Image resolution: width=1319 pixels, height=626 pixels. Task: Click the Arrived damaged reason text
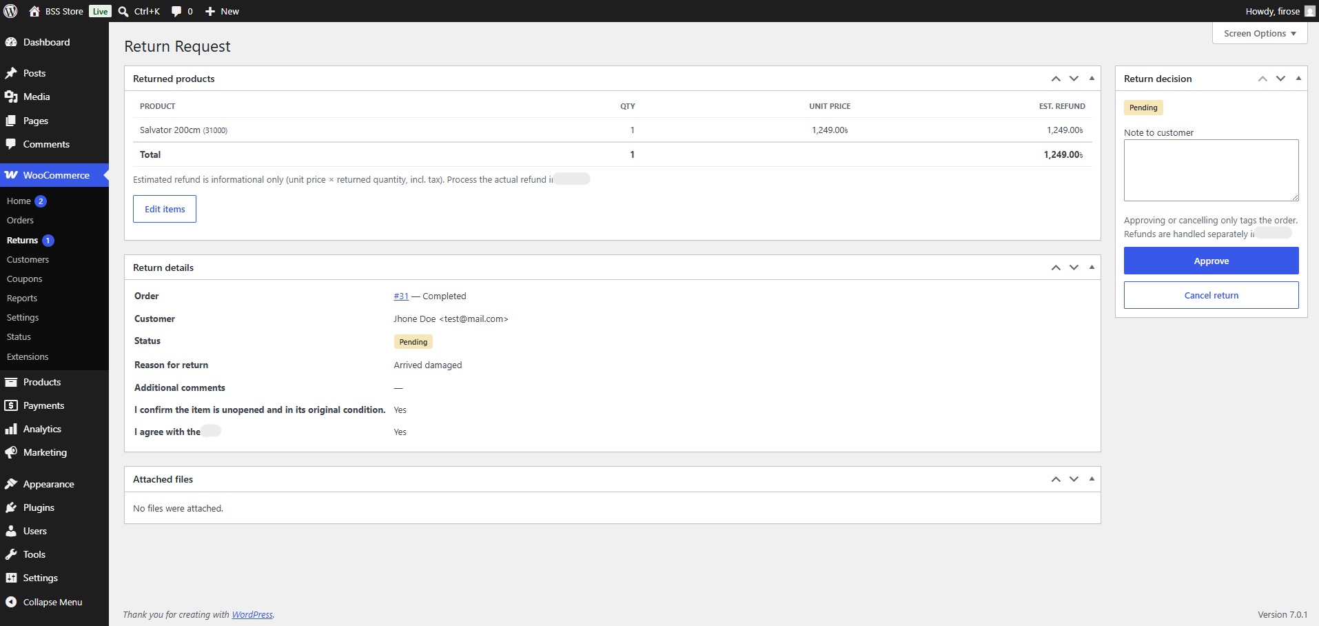428,365
